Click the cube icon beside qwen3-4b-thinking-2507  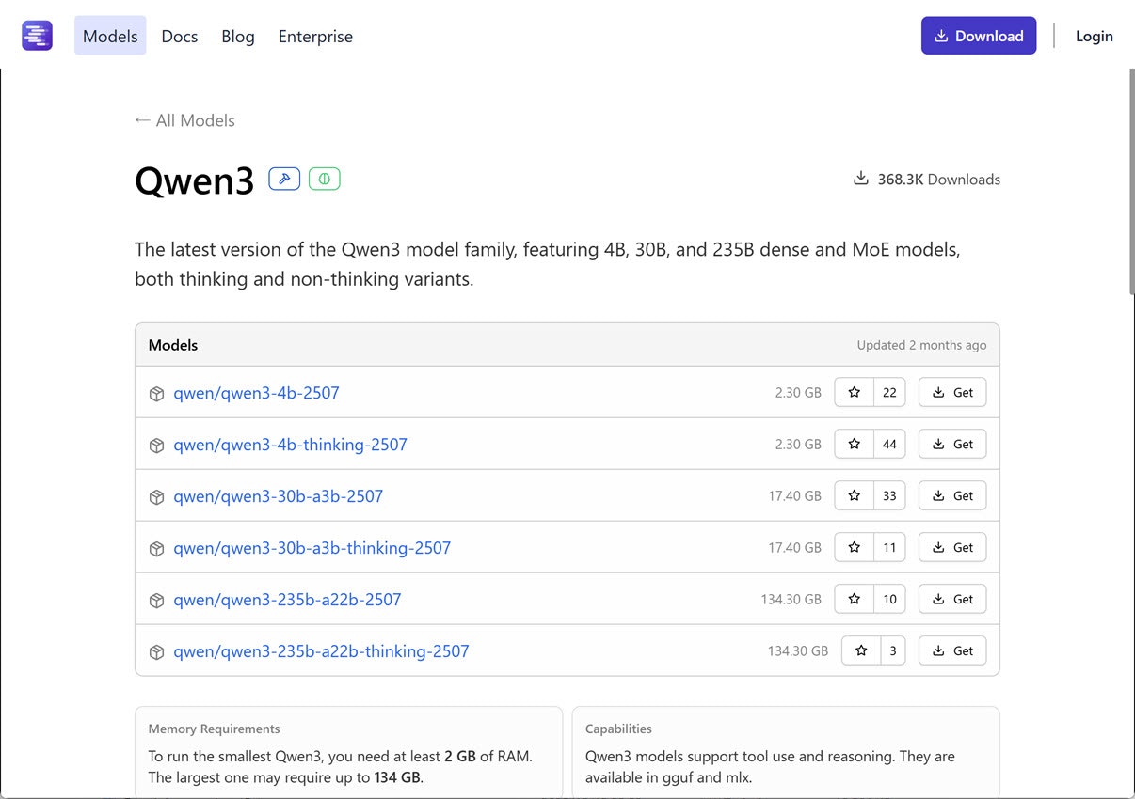click(157, 446)
